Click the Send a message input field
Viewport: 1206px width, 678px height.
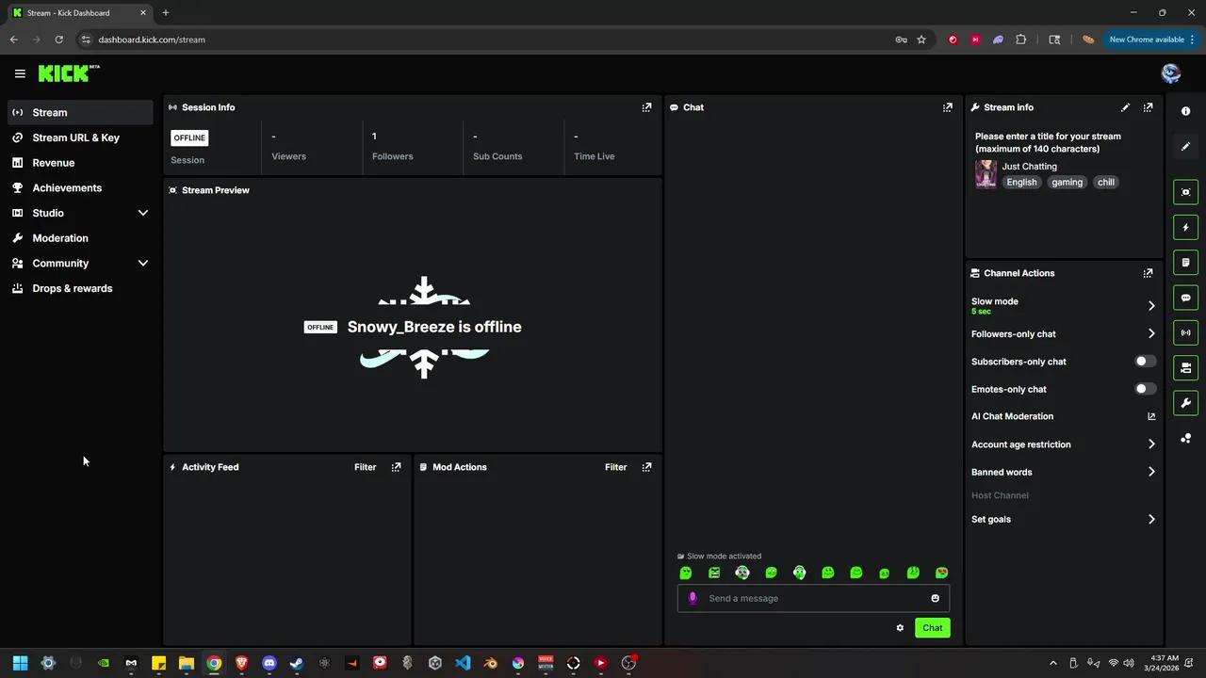click(813, 598)
